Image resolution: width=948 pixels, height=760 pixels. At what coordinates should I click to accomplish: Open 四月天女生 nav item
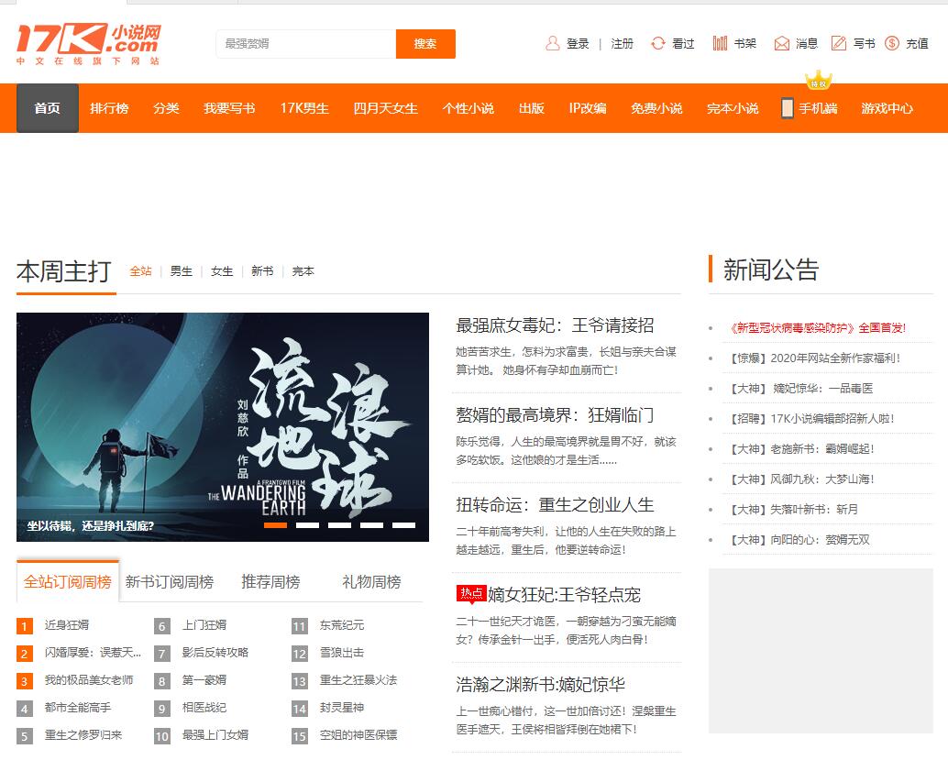pyautogui.click(x=385, y=108)
